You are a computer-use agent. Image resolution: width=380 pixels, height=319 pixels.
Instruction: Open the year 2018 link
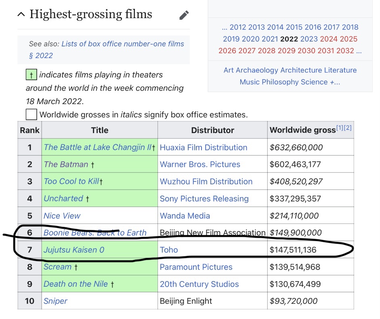350,27
